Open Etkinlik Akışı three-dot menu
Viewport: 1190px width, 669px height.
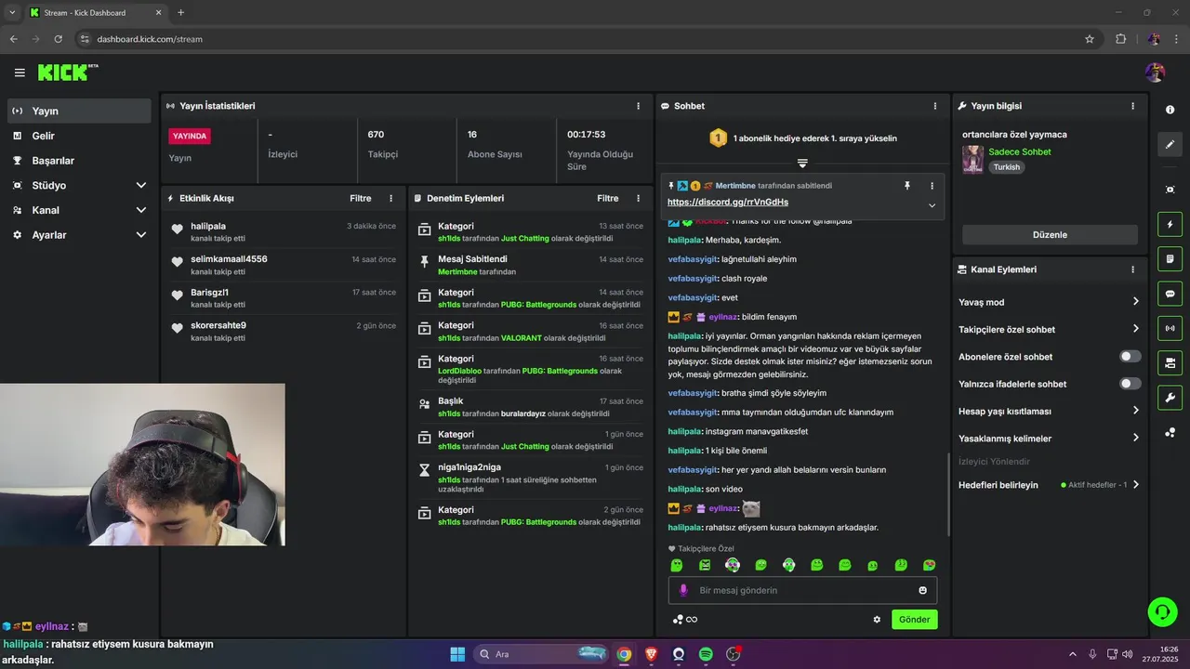[390, 198]
